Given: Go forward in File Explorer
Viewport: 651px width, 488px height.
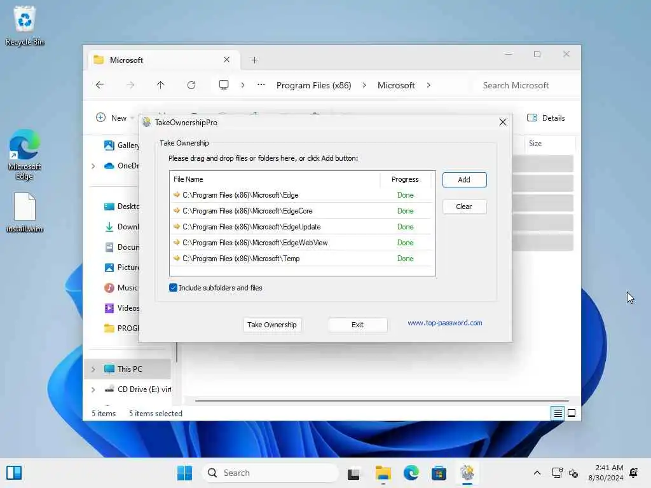Looking at the screenshot, I should tap(130, 85).
